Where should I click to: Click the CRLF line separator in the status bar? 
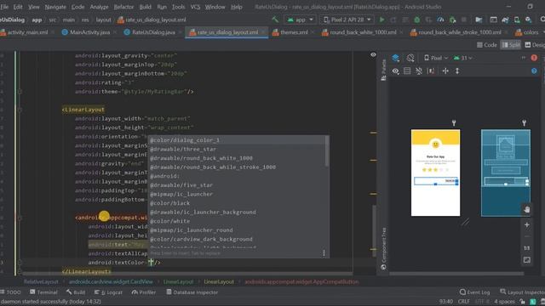pyautogui.click(x=463, y=301)
